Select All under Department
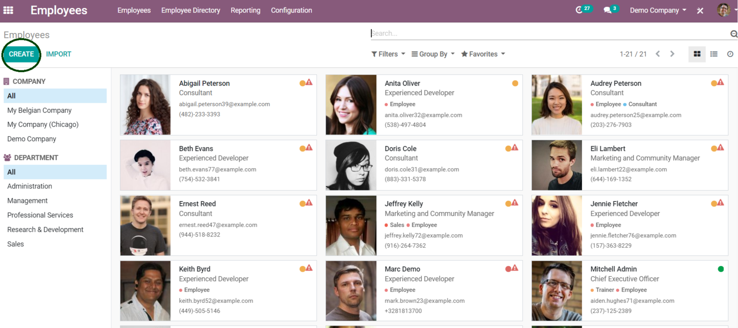Viewport: 738px width, 328px height. point(55,172)
